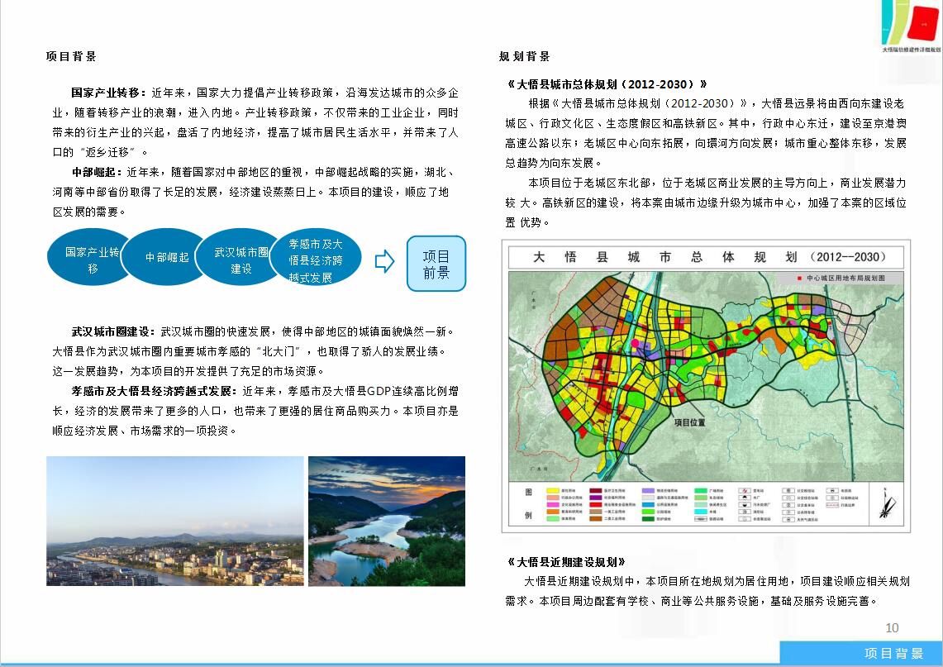Click the 《大悟县近期建设规划》 heading
Image resolution: width=943 pixels, height=667 pixels.
tap(565, 562)
